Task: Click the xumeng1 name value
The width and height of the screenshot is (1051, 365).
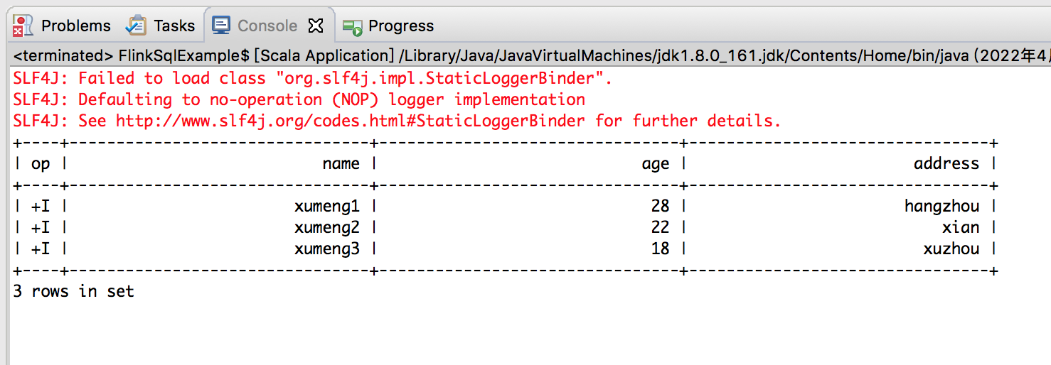Action: (x=327, y=207)
